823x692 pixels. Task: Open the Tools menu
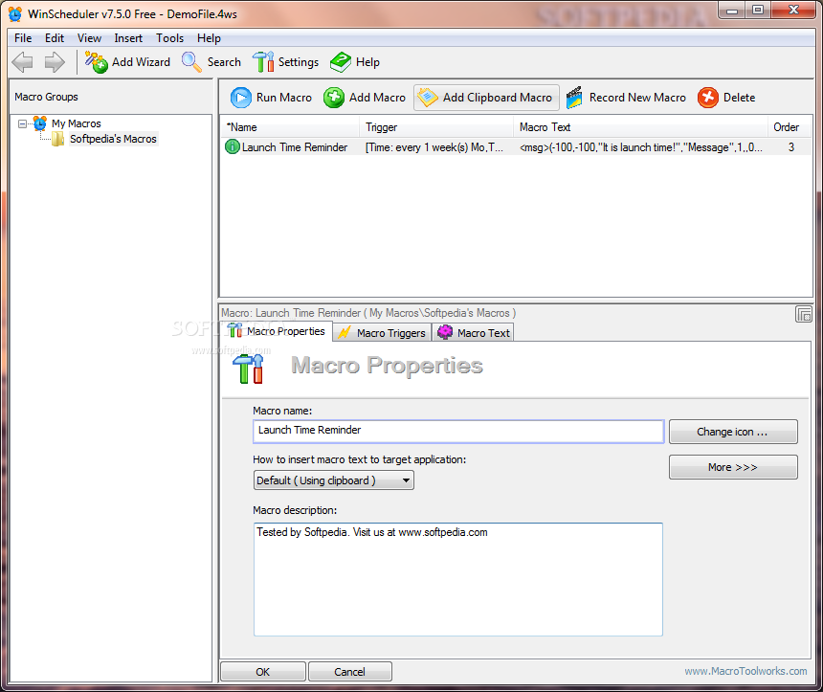[x=170, y=38]
